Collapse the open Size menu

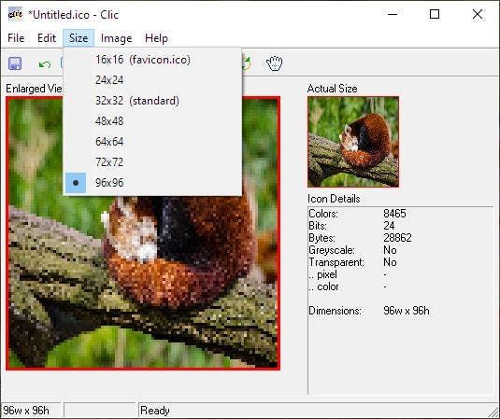79,38
